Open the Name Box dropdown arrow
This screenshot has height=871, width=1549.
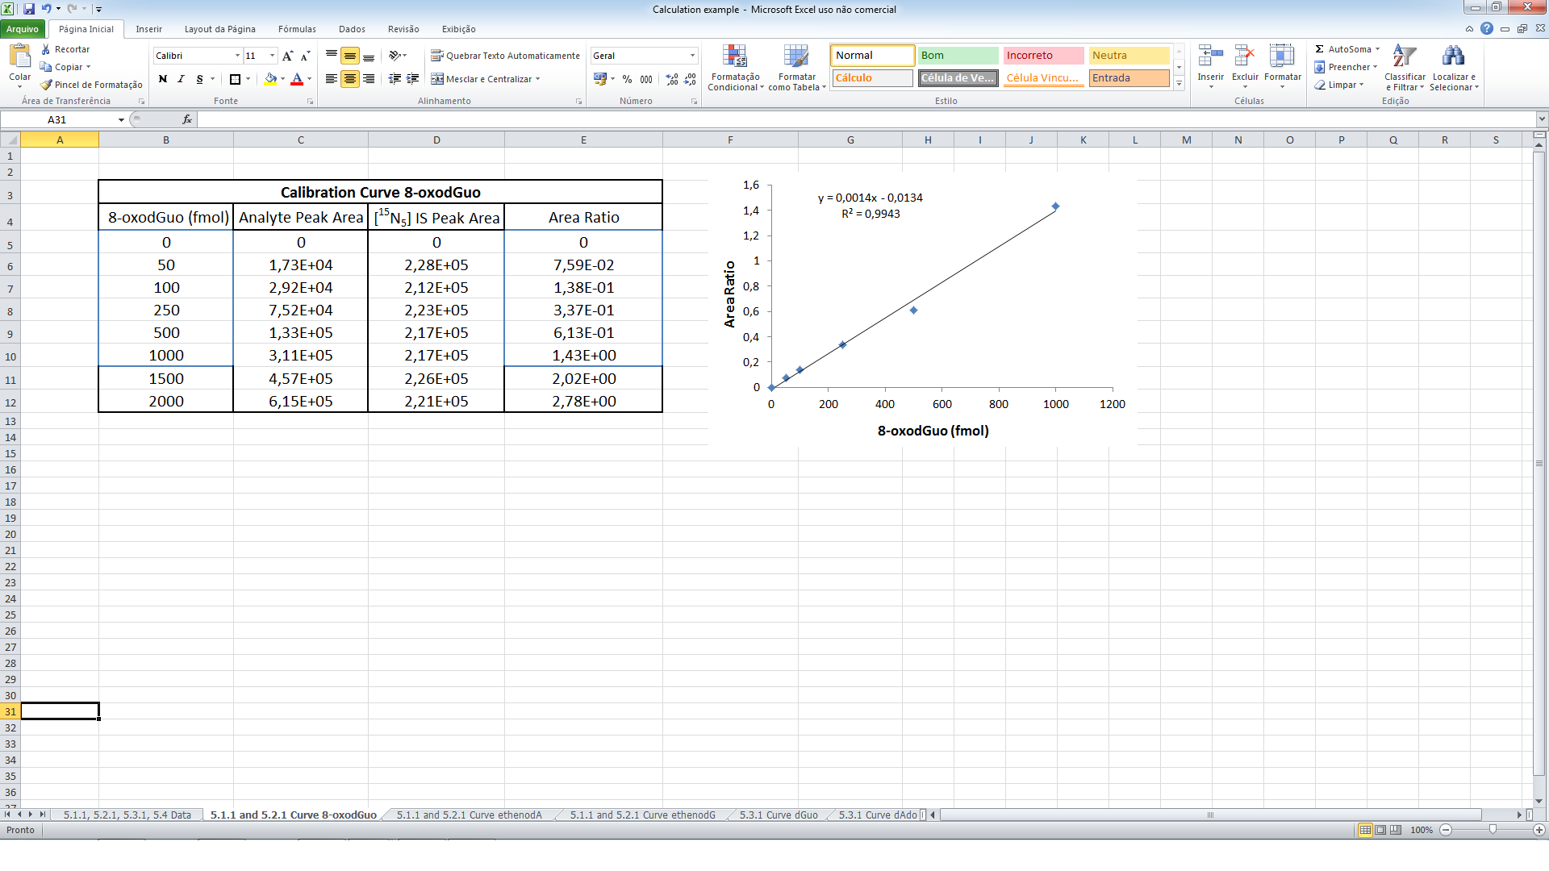pyautogui.click(x=121, y=119)
